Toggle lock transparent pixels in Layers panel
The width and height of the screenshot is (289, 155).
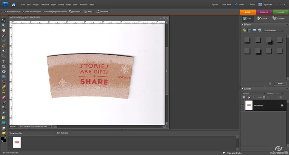264,97
